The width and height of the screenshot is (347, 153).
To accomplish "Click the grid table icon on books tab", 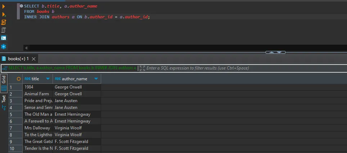I will tap(4, 59).
